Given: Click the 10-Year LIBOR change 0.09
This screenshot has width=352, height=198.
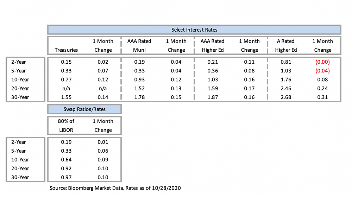Looking at the screenshot, I should [x=103, y=160].
